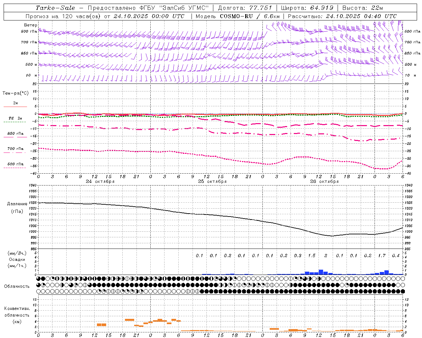Viewport: 422px width, 338px height.
Task: Click the longitude value "Долгота: 77.751"
Action: tap(245, 8)
